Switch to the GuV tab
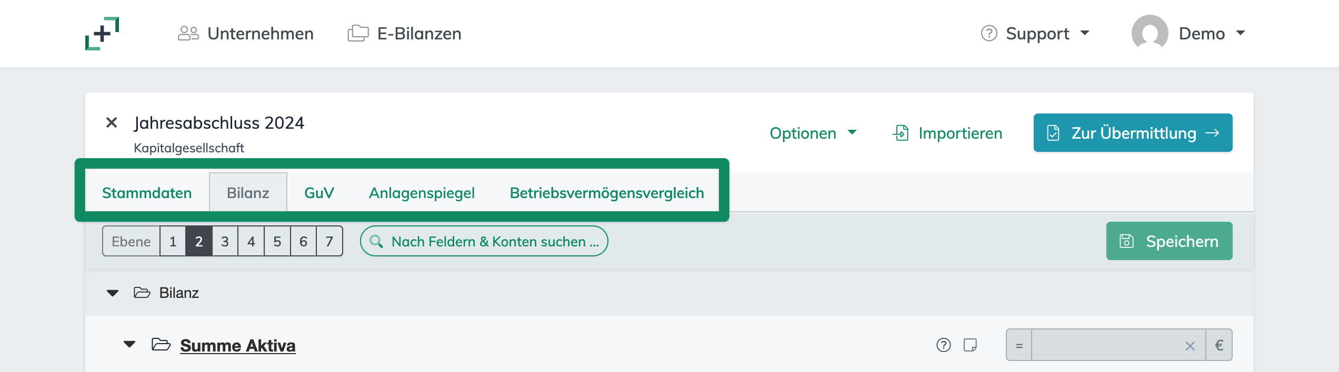Image resolution: width=1339 pixels, height=372 pixels. tap(318, 192)
